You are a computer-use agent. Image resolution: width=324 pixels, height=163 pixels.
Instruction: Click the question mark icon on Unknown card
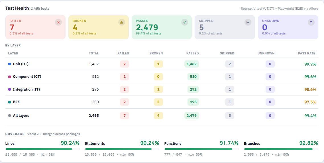pyautogui.click(x=311, y=22)
